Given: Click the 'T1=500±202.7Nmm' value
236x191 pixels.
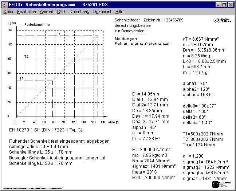Looking at the screenshot, I should click(x=203, y=134).
